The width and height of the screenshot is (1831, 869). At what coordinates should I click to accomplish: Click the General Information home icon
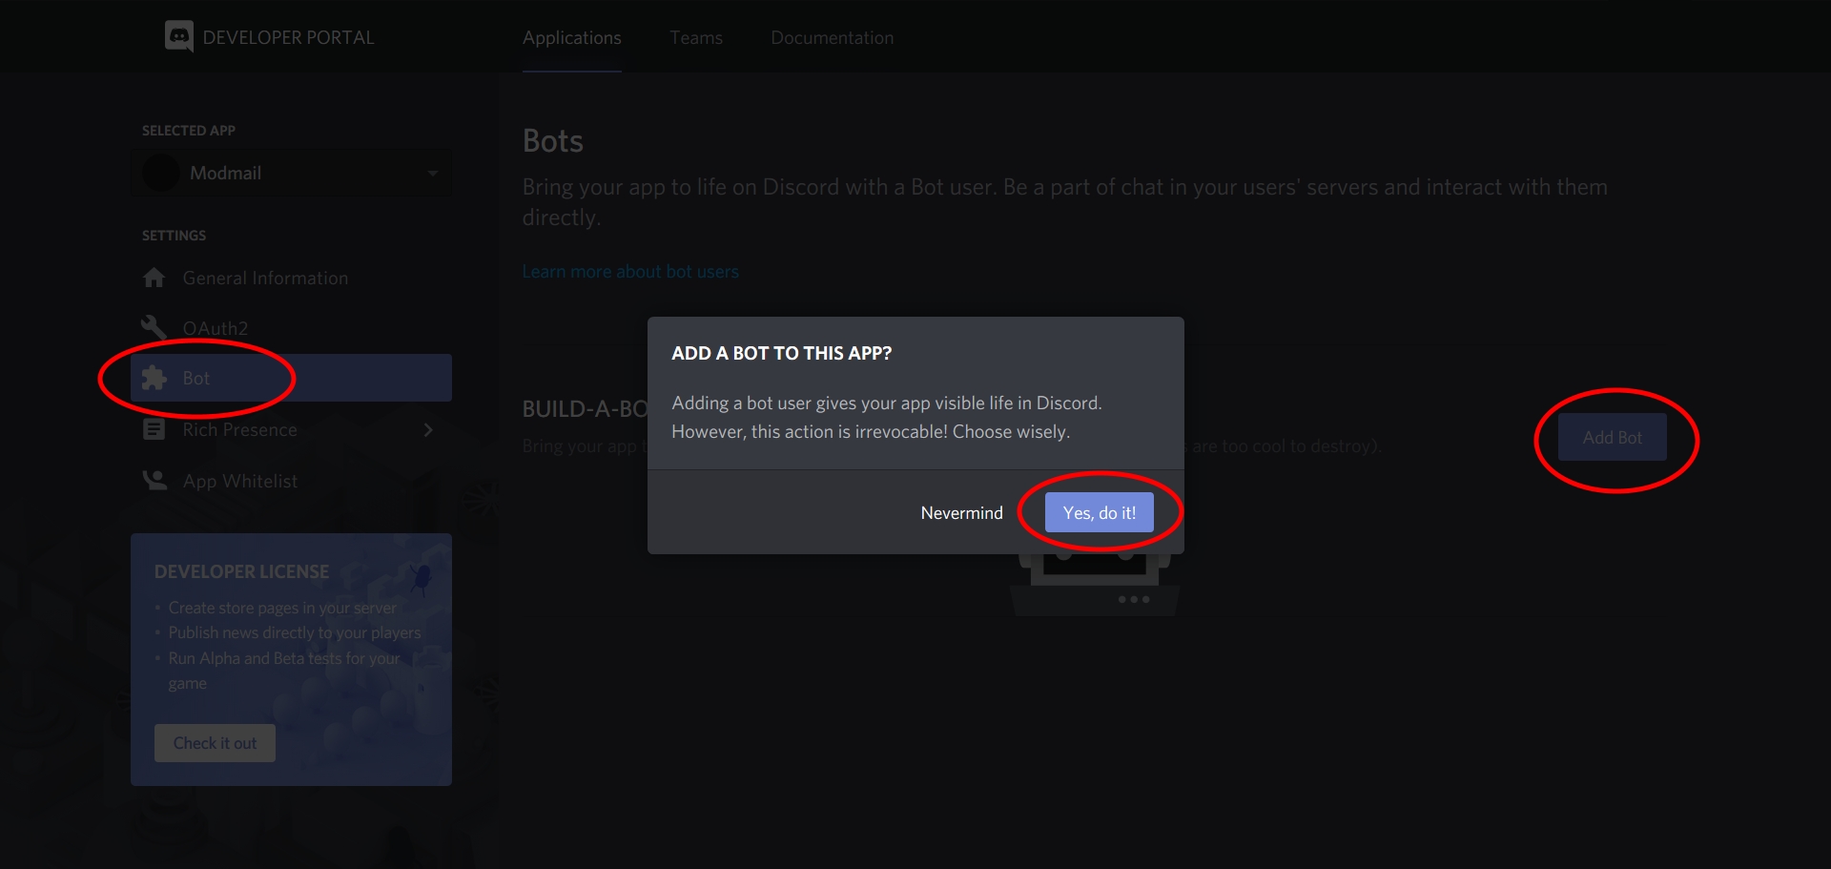[x=154, y=278]
